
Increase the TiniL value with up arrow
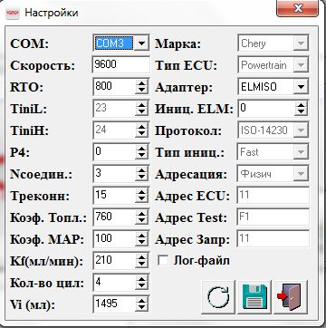pyautogui.click(x=141, y=105)
